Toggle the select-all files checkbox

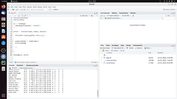coord(101,51)
